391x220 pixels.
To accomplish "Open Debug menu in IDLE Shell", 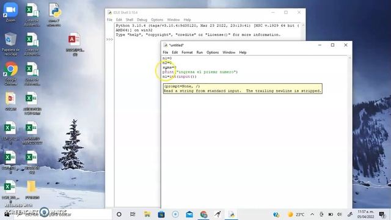I will tap(142, 20).
